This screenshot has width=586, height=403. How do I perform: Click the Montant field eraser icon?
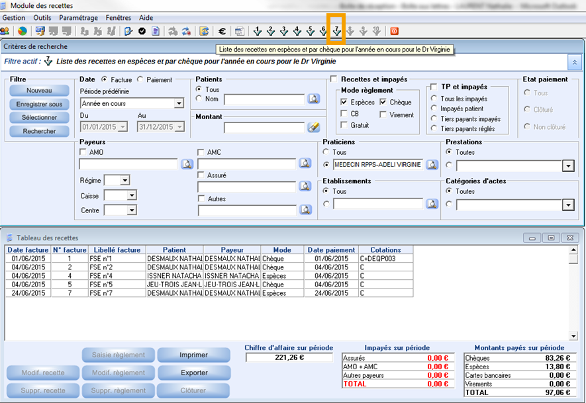(313, 127)
